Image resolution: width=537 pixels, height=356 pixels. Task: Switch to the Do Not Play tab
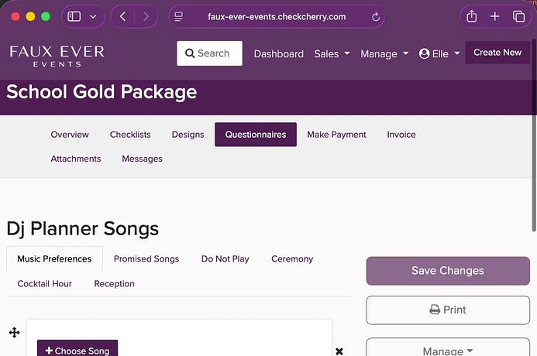click(x=225, y=258)
